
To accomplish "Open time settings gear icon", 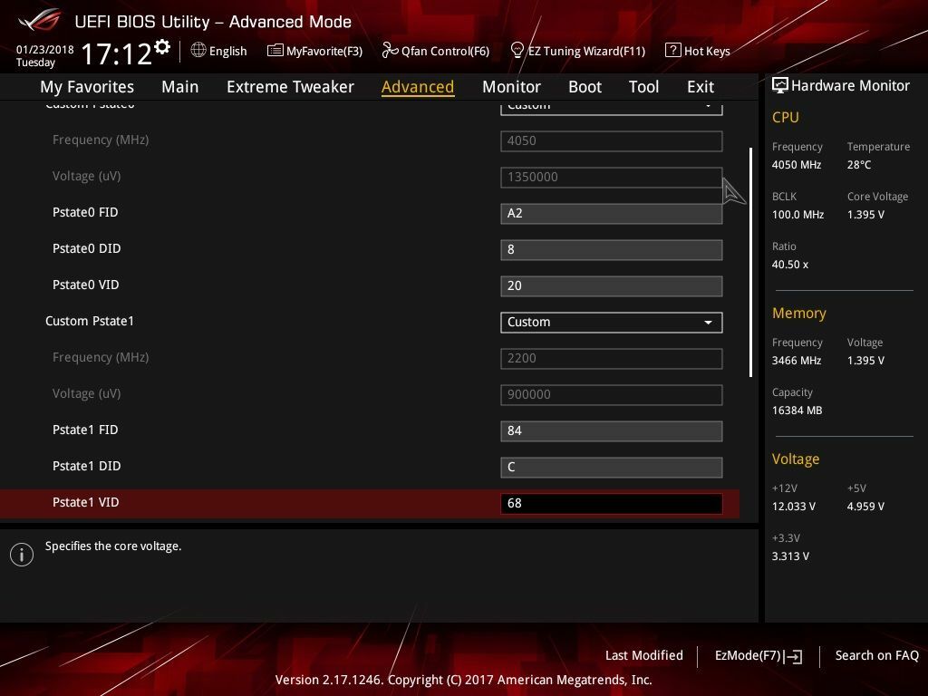I will pyautogui.click(x=162, y=47).
